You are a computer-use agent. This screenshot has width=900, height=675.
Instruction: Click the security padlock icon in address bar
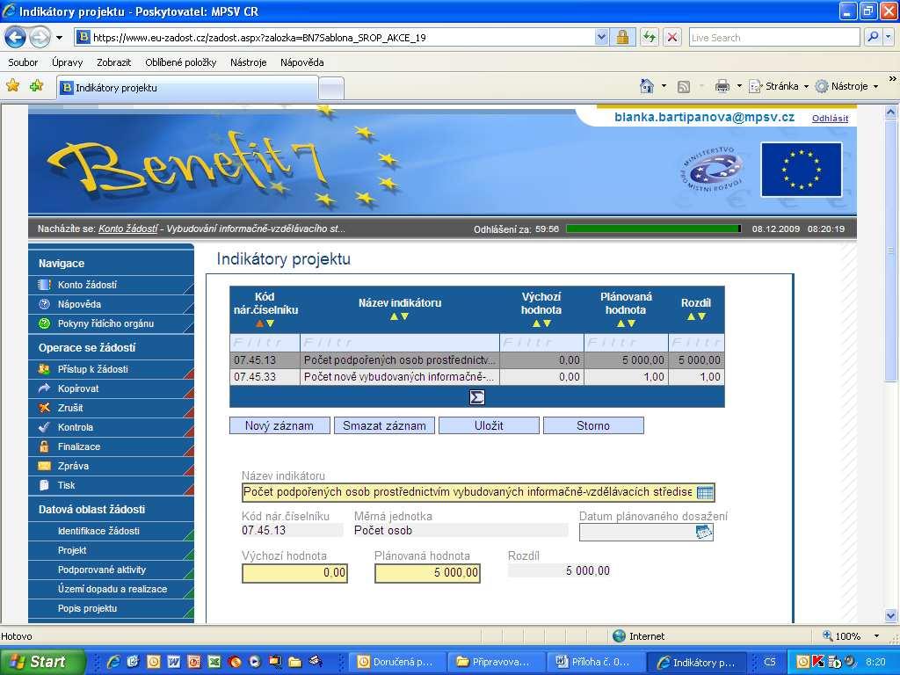622,38
